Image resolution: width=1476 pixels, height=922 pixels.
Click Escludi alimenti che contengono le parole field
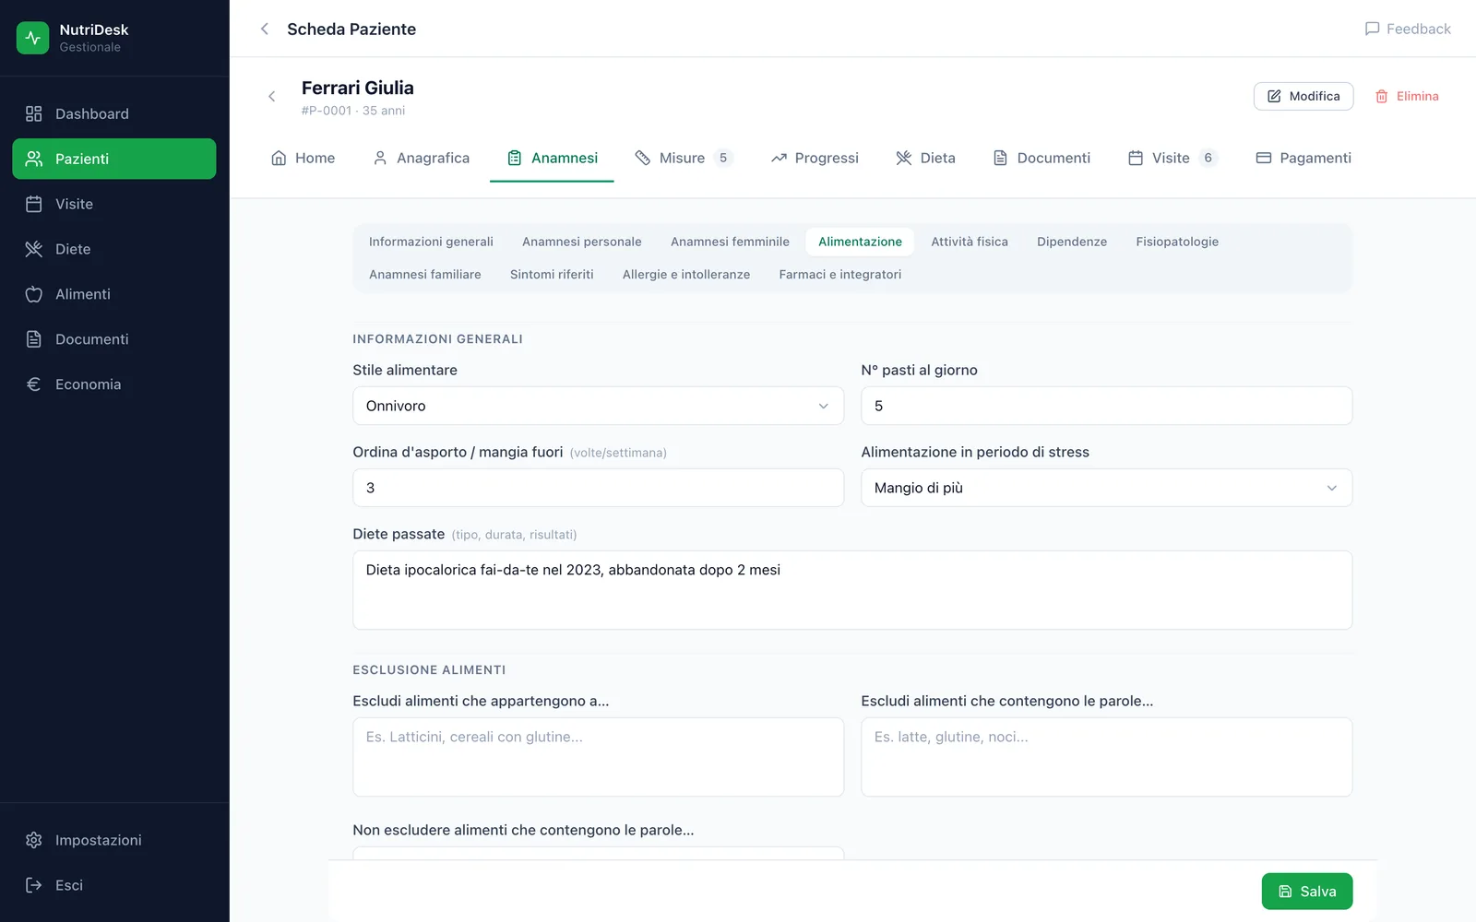pyautogui.click(x=1106, y=757)
